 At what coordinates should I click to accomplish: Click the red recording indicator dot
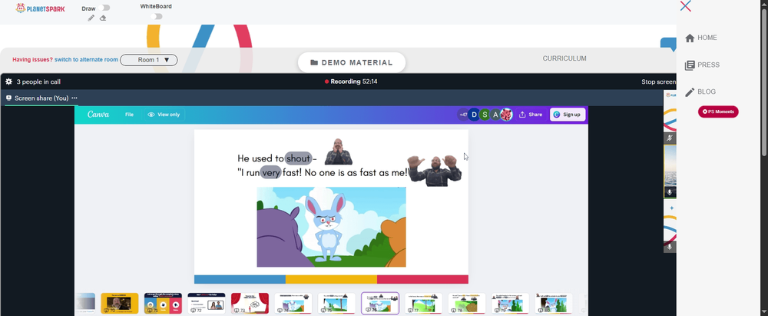tap(326, 82)
